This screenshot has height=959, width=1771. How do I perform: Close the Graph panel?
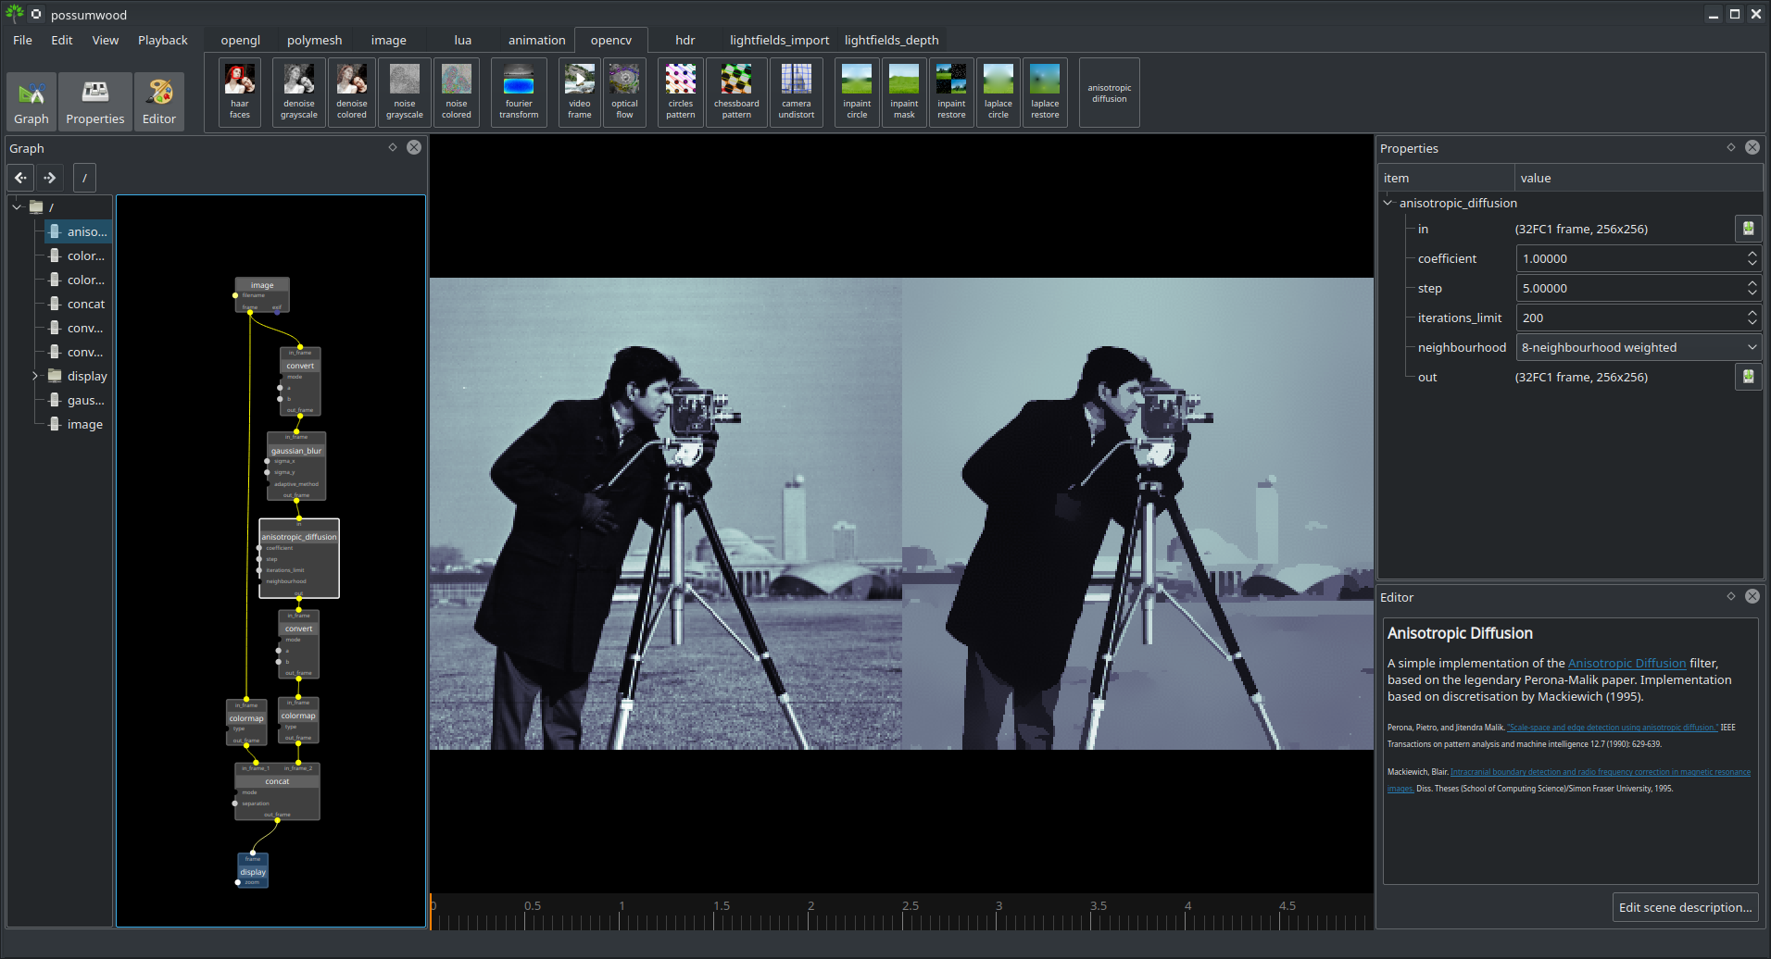[414, 147]
